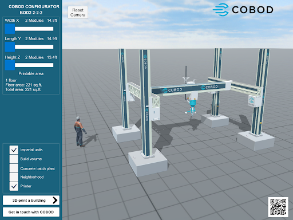
Task: Click the checkmark on Printer option
Action: pyautogui.click(x=14, y=186)
